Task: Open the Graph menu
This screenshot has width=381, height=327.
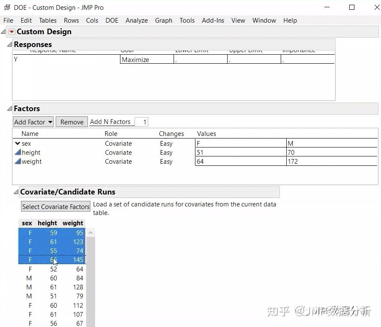Action: [x=163, y=20]
